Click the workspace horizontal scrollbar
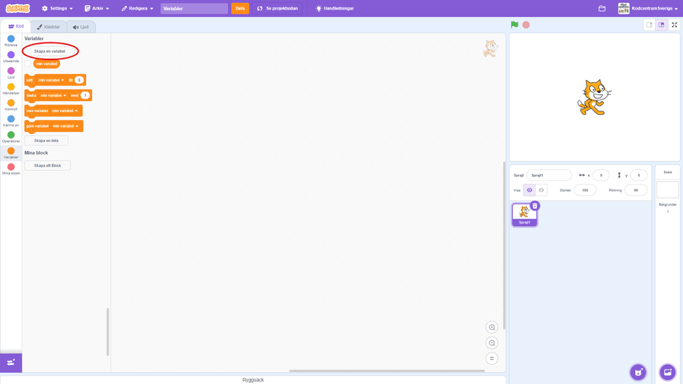The image size is (683, 384). [387, 371]
